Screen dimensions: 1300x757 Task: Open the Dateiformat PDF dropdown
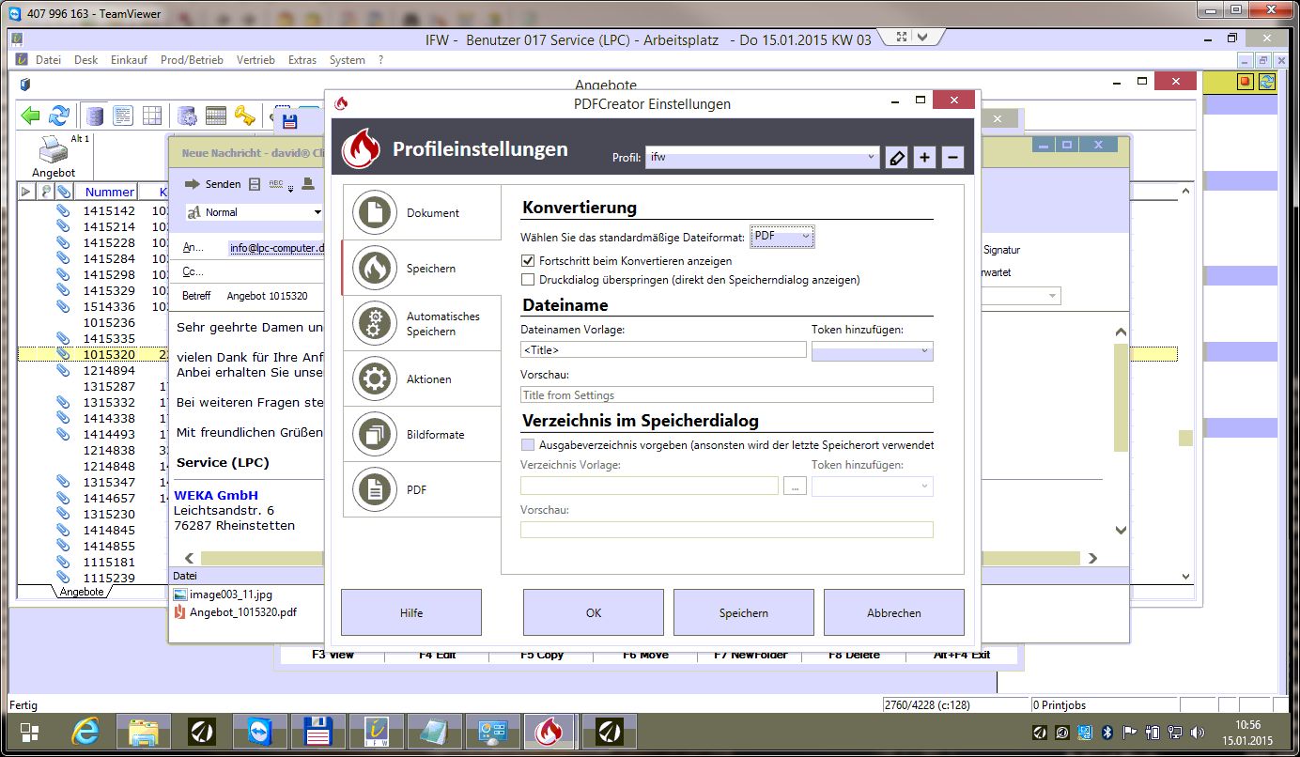tap(782, 238)
